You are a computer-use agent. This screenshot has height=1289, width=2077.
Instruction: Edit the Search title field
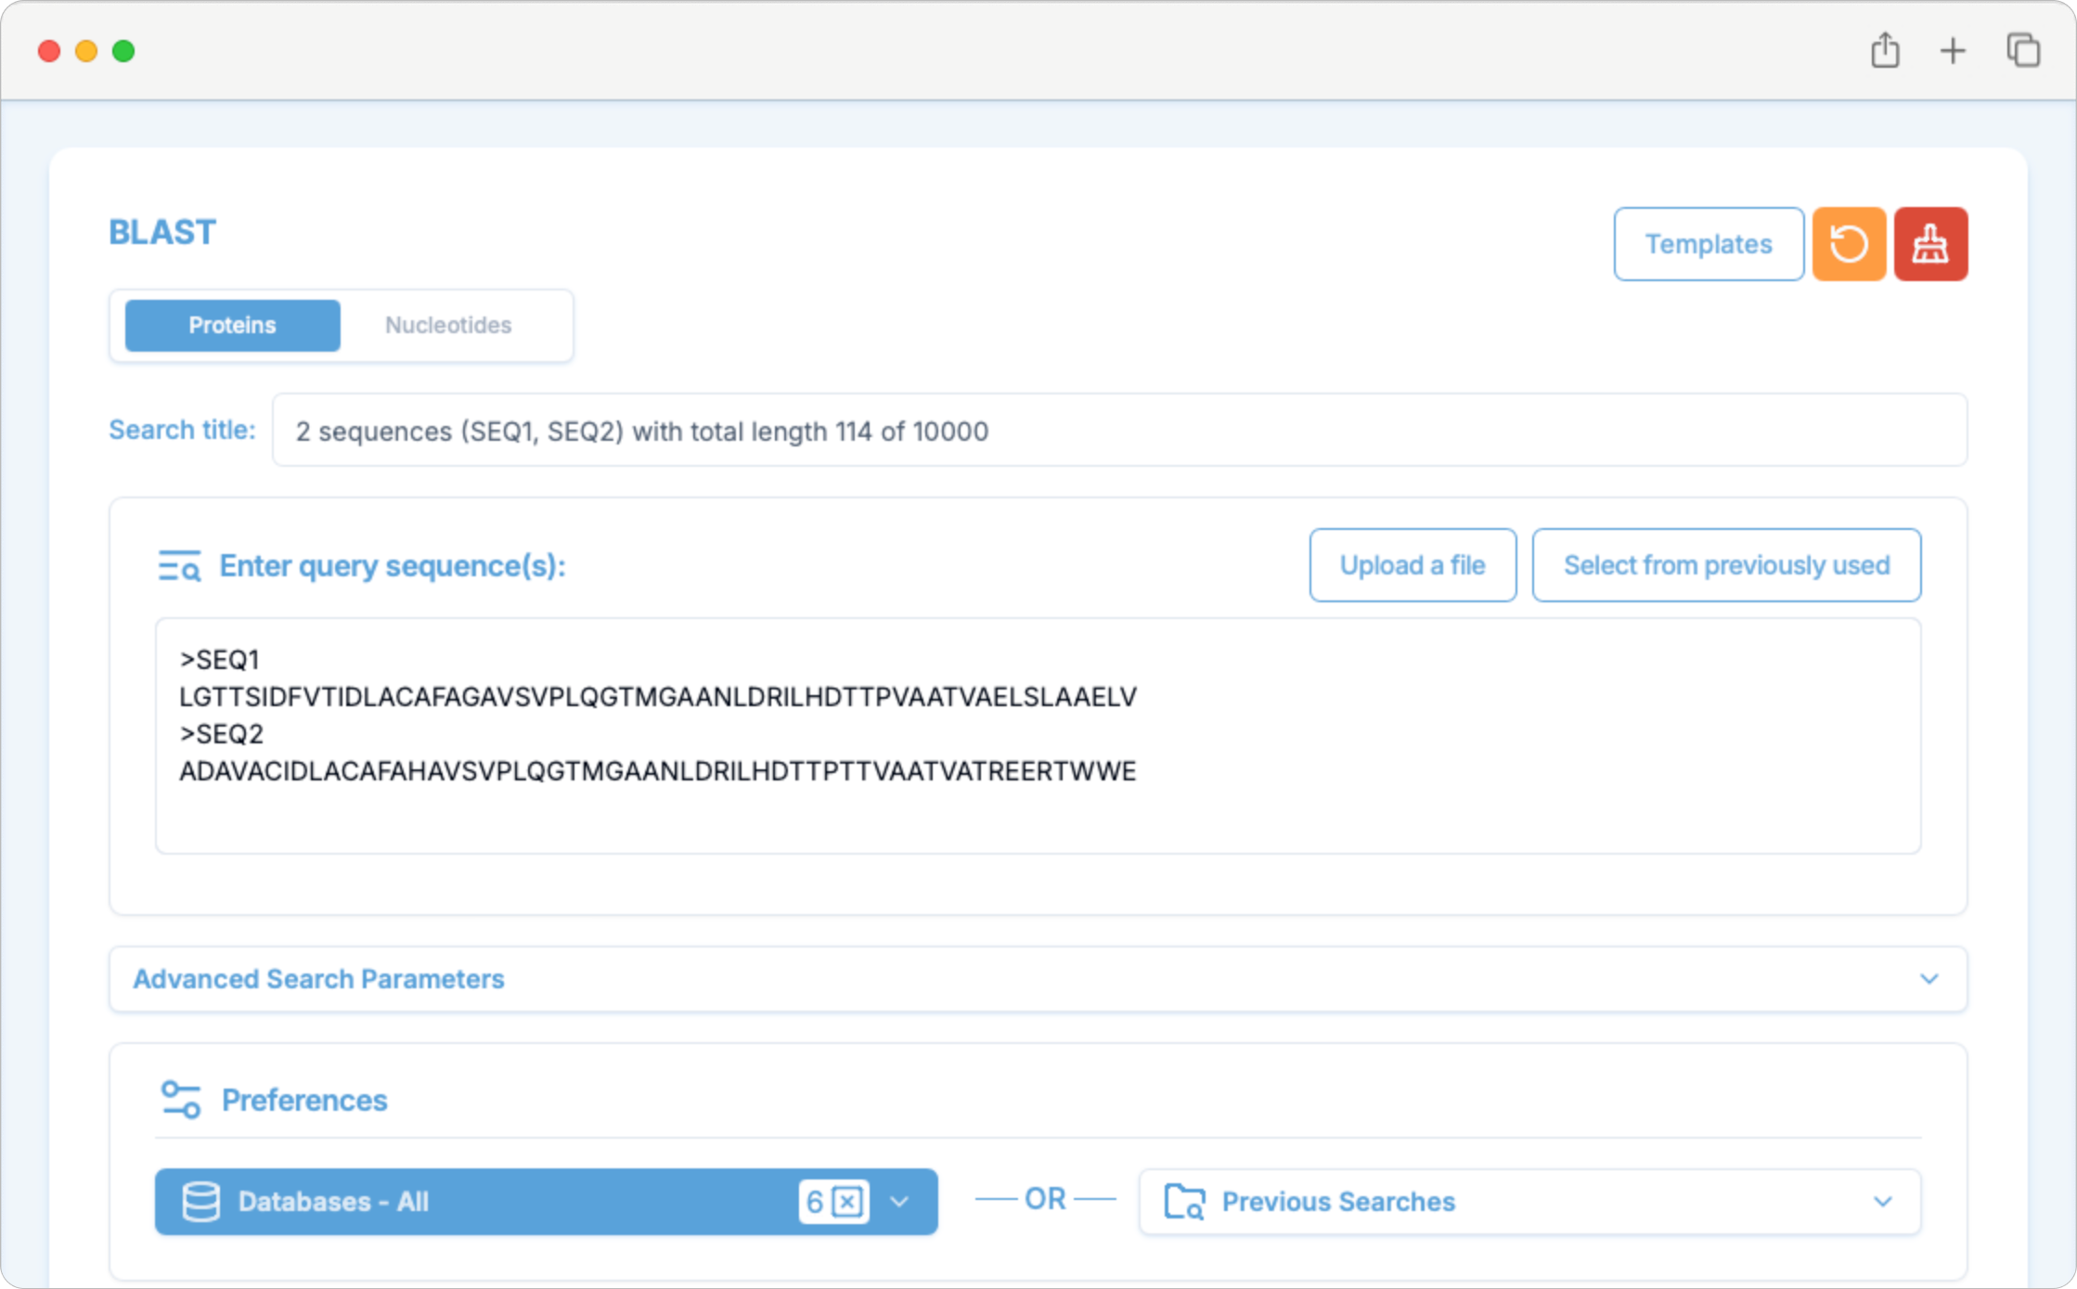[x=1119, y=431]
